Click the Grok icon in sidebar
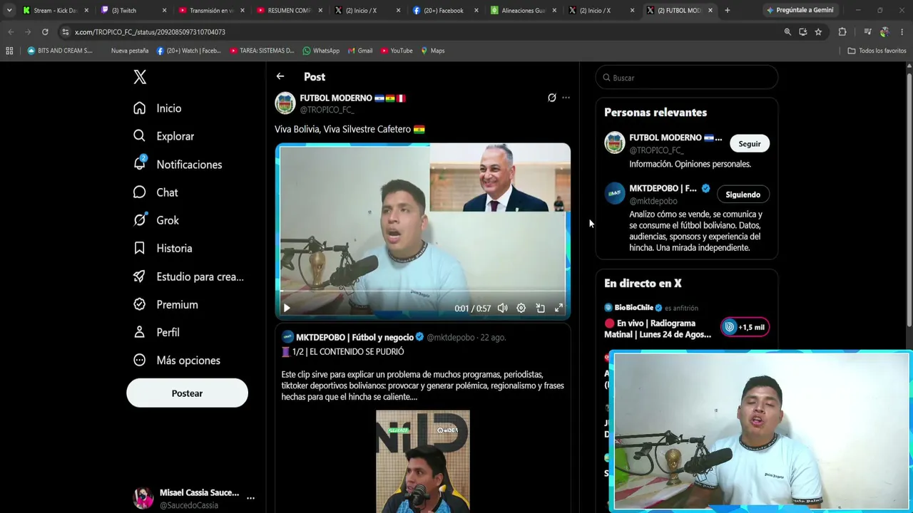This screenshot has width=913, height=513. (140, 220)
